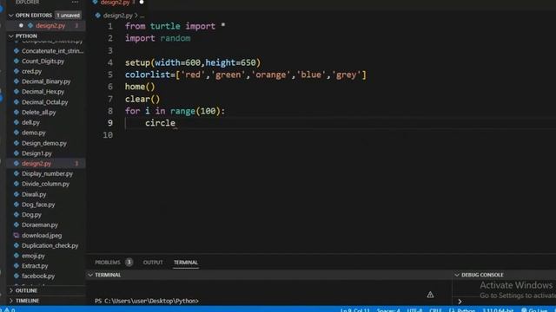Viewport: 556px width, 312px height.
Task: Click the design2.py breadcrumb
Action: click(x=117, y=16)
